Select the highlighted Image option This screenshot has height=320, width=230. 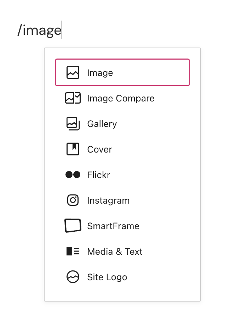[x=122, y=72]
